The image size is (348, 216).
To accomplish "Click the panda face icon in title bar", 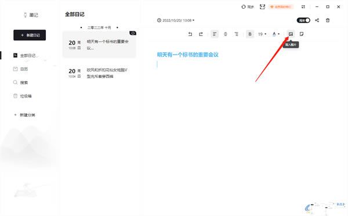I will pyautogui.click(x=262, y=7).
